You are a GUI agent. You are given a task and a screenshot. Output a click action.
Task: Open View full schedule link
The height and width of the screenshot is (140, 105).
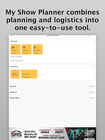16,57
